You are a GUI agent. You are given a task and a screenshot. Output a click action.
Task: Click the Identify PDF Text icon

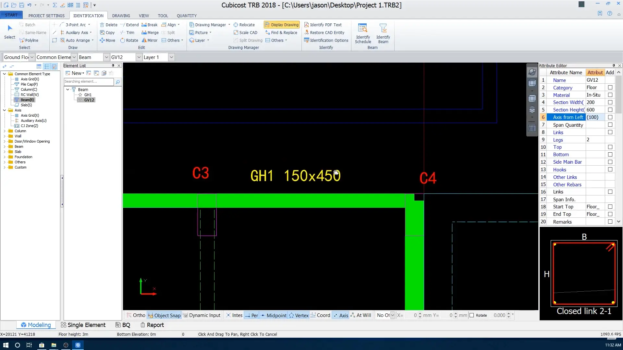(x=306, y=25)
